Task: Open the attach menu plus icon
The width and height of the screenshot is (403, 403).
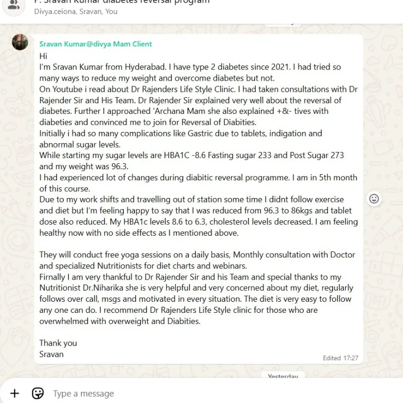Action: coord(15,393)
